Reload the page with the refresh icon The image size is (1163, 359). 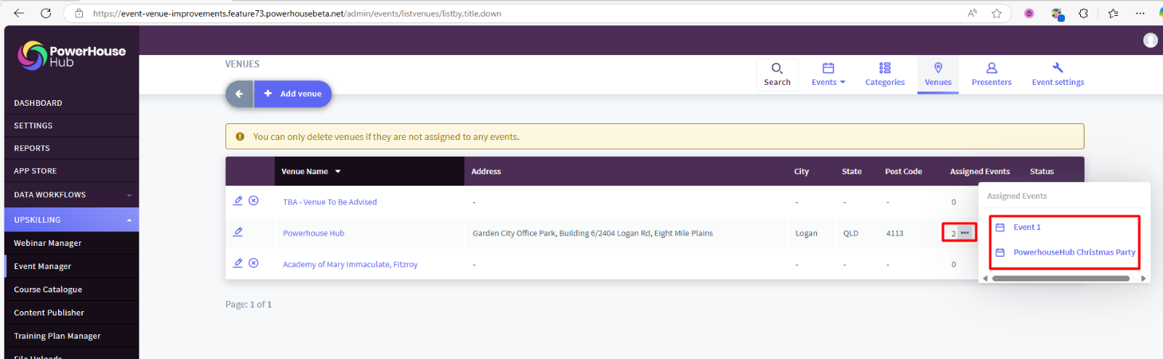pyautogui.click(x=46, y=13)
